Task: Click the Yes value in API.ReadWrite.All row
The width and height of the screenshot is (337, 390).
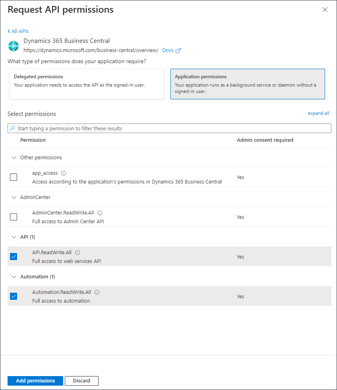Action: coord(240,257)
